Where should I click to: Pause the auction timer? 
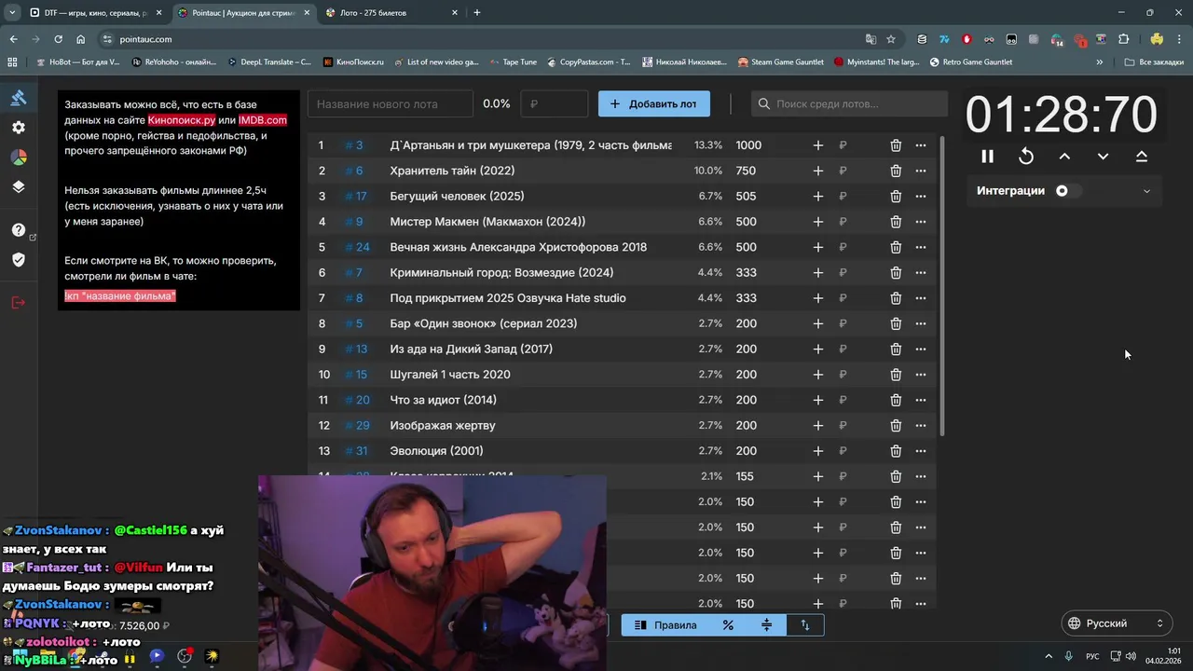(x=987, y=157)
